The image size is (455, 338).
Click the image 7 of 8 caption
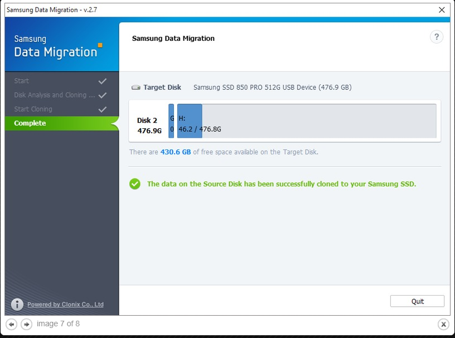coord(58,323)
